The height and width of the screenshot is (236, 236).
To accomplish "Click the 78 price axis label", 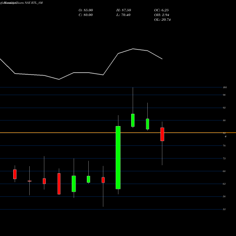I will click(x=224, y=146).
